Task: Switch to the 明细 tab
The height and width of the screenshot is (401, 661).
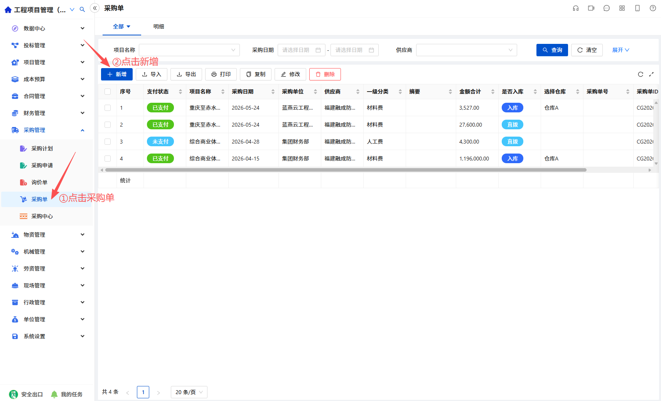Action: coord(159,27)
